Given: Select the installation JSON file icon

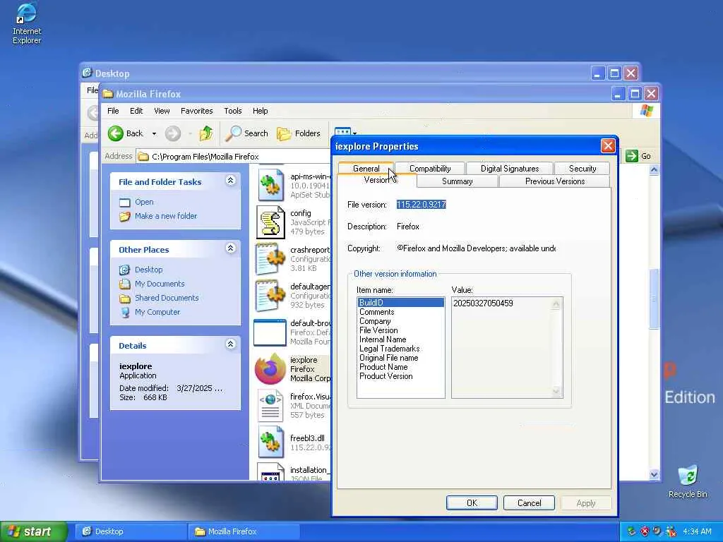Looking at the screenshot, I should coord(270,472).
